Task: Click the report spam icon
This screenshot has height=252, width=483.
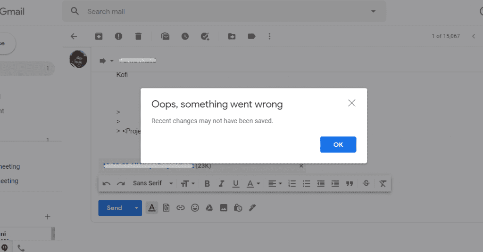Action: (x=118, y=36)
